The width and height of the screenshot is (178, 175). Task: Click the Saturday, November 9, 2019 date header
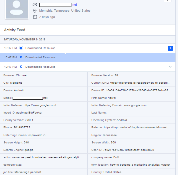(x=24, y=40)
